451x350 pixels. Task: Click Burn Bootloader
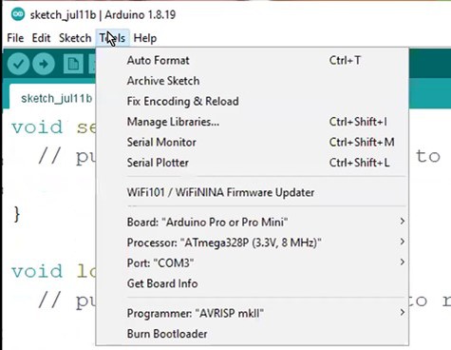click(x=252, y=334)
